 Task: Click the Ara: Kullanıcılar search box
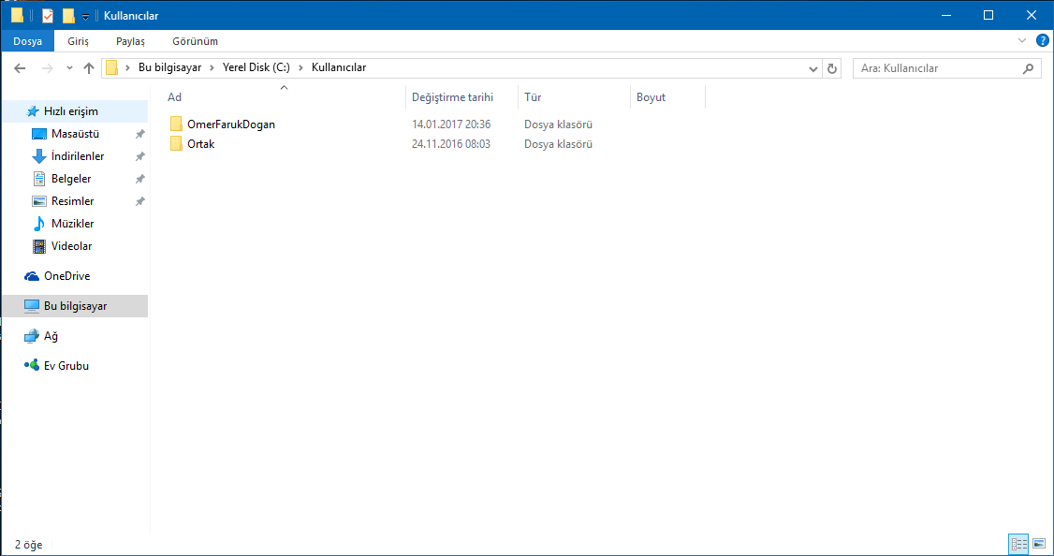pyautogui.click(x=936, y=68)
